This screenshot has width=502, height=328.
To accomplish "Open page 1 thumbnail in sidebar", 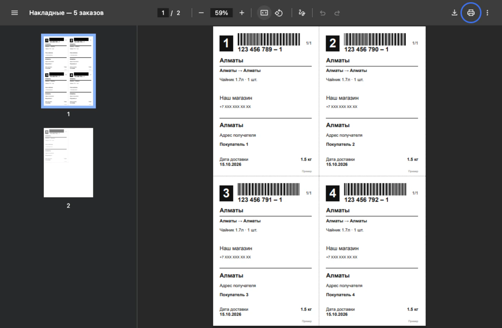I will [68, 71].
